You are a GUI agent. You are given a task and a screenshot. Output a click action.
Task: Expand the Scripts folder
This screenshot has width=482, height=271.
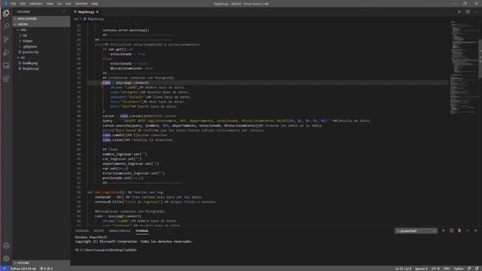tap(27, 41)
